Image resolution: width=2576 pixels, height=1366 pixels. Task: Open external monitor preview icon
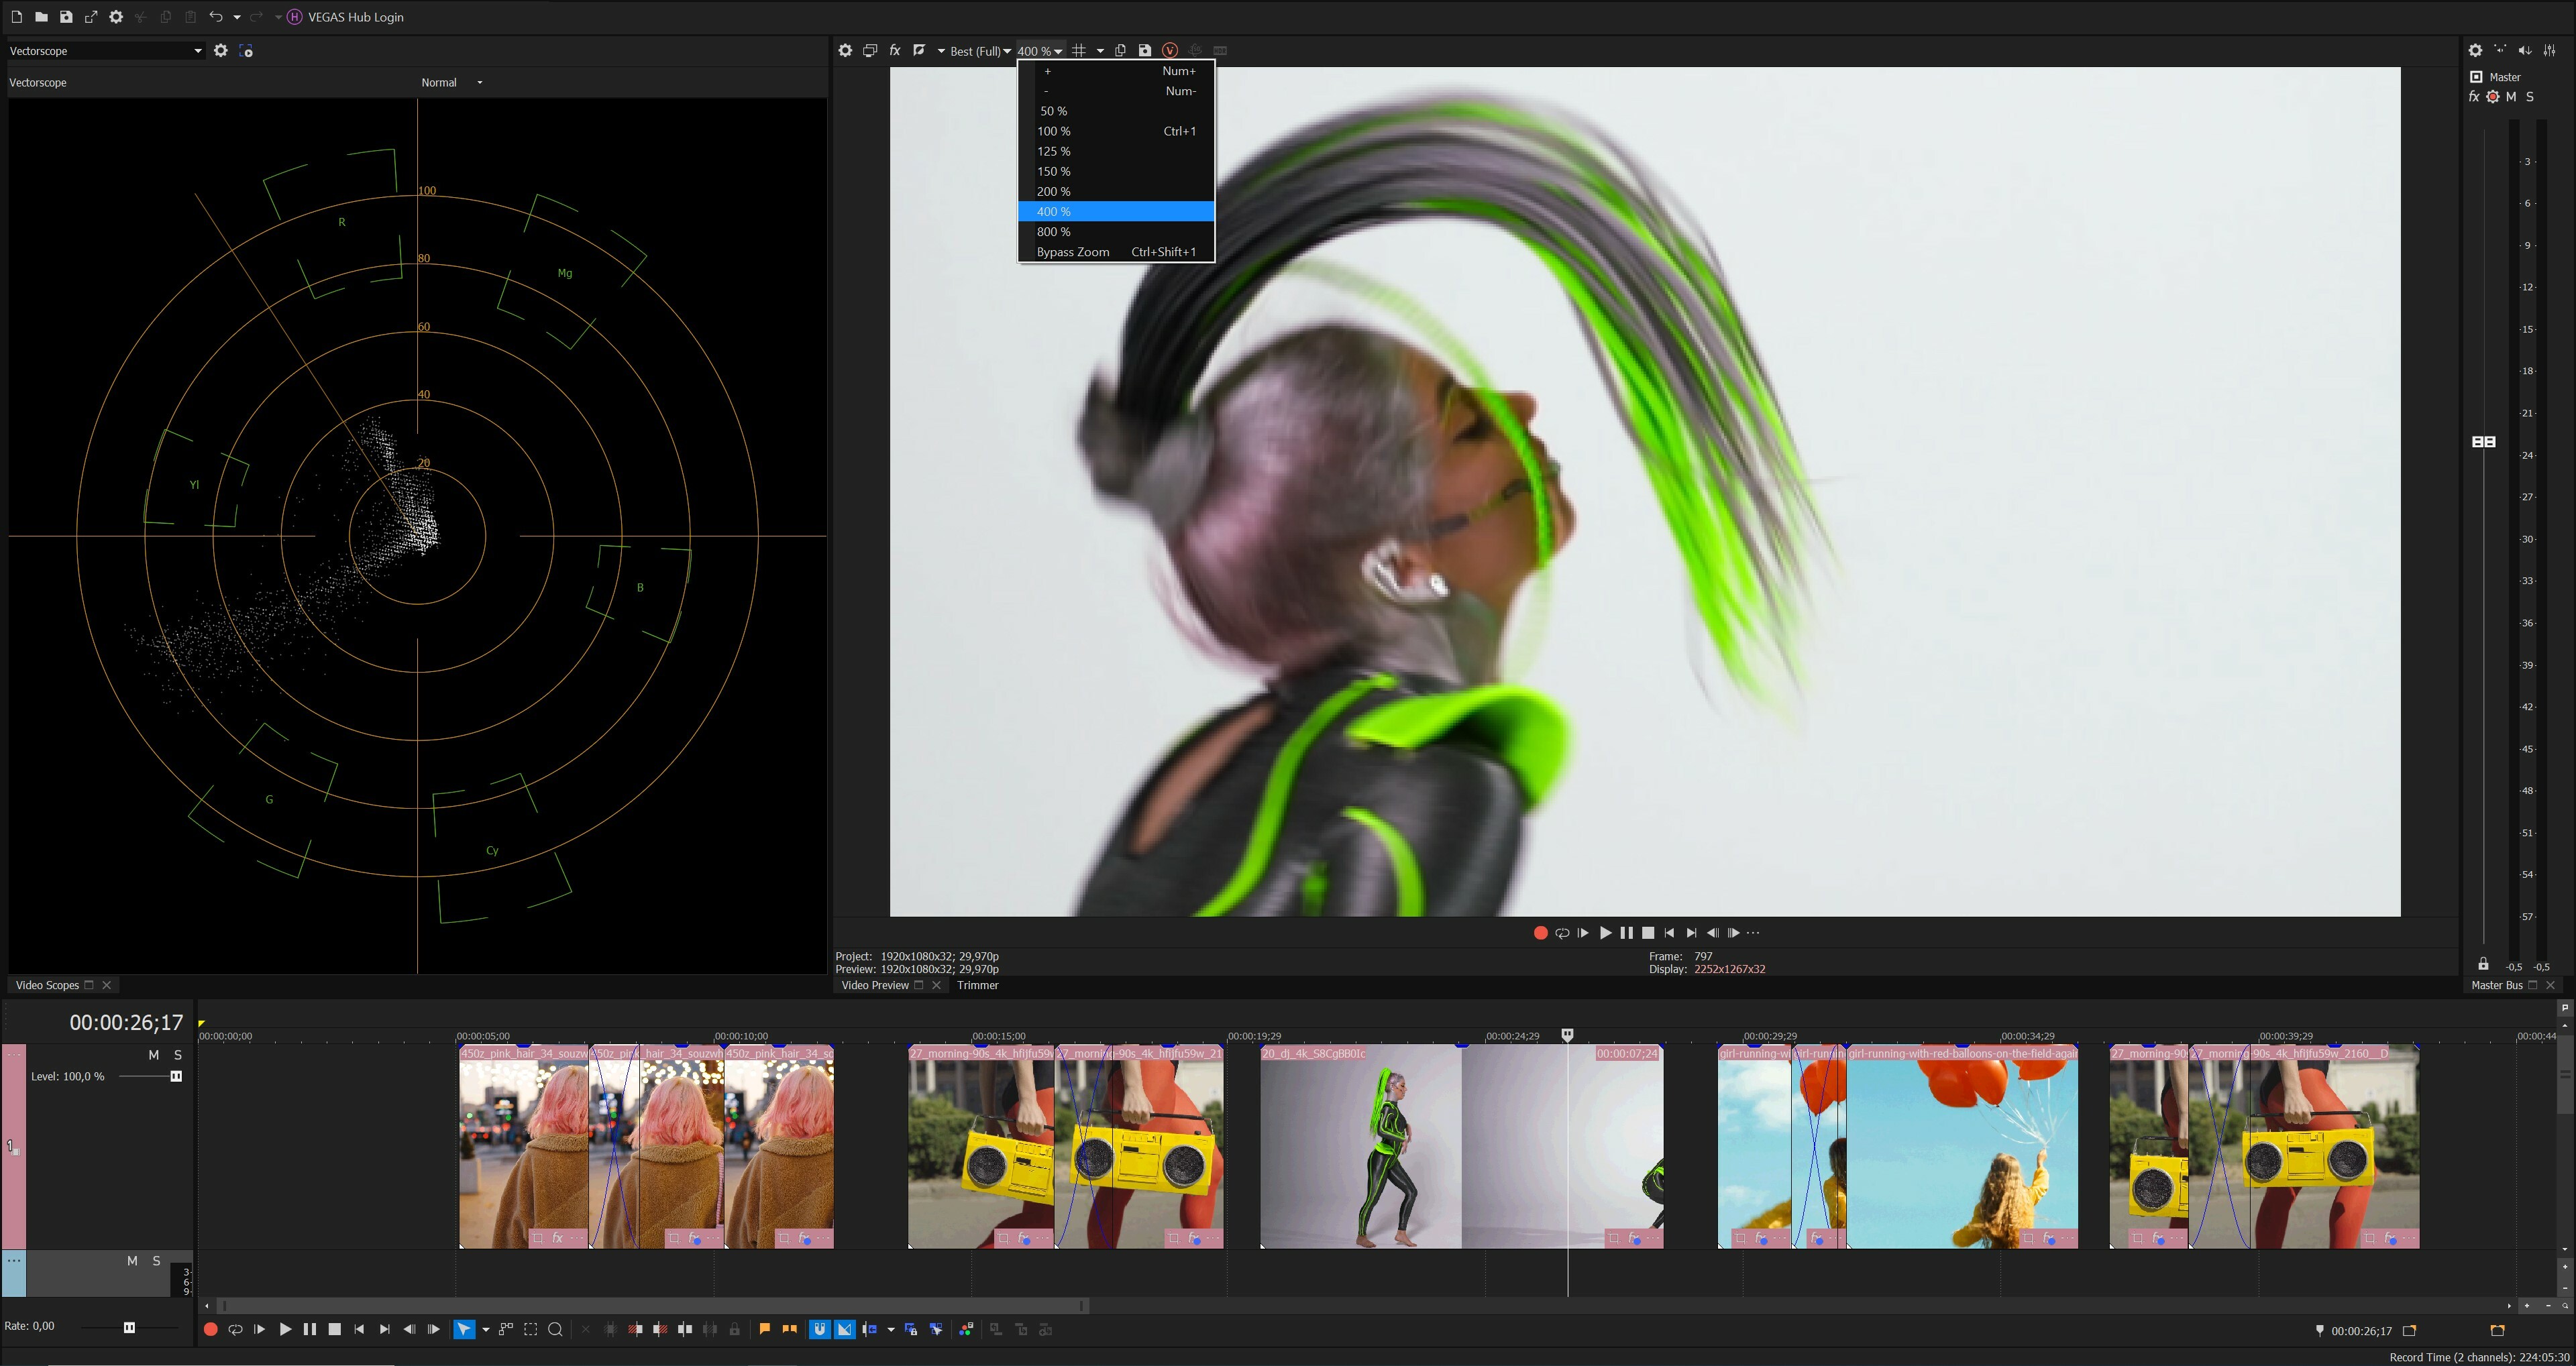point(870,50)
